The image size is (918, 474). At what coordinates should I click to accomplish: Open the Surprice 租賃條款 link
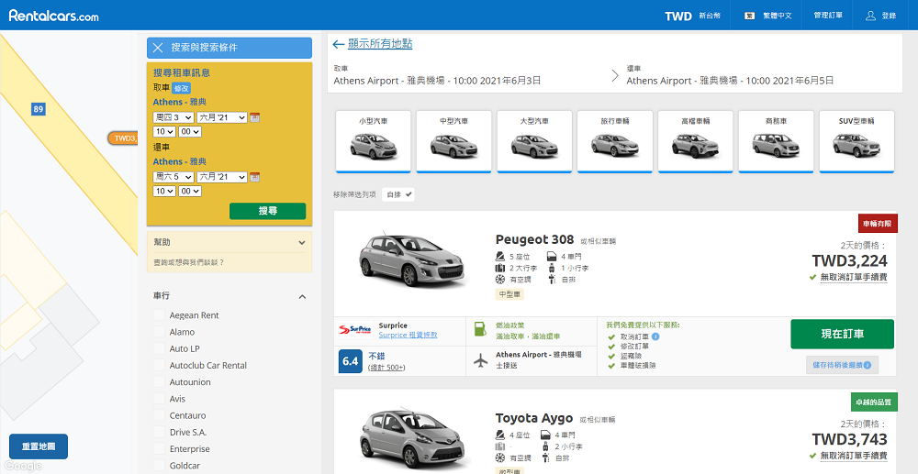[x=409, y=335]
